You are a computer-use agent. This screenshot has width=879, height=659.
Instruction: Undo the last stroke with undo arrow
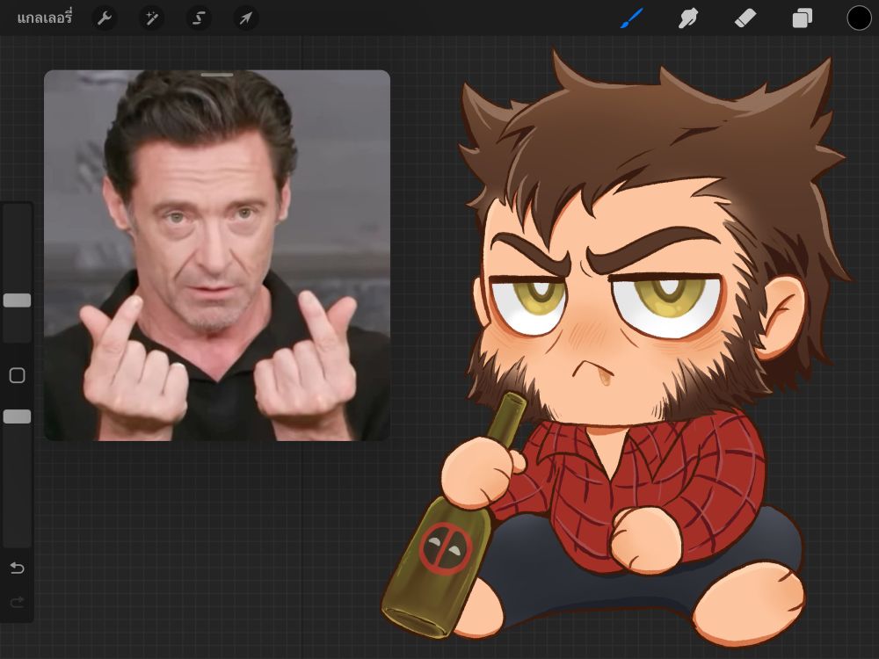[17, 568]
